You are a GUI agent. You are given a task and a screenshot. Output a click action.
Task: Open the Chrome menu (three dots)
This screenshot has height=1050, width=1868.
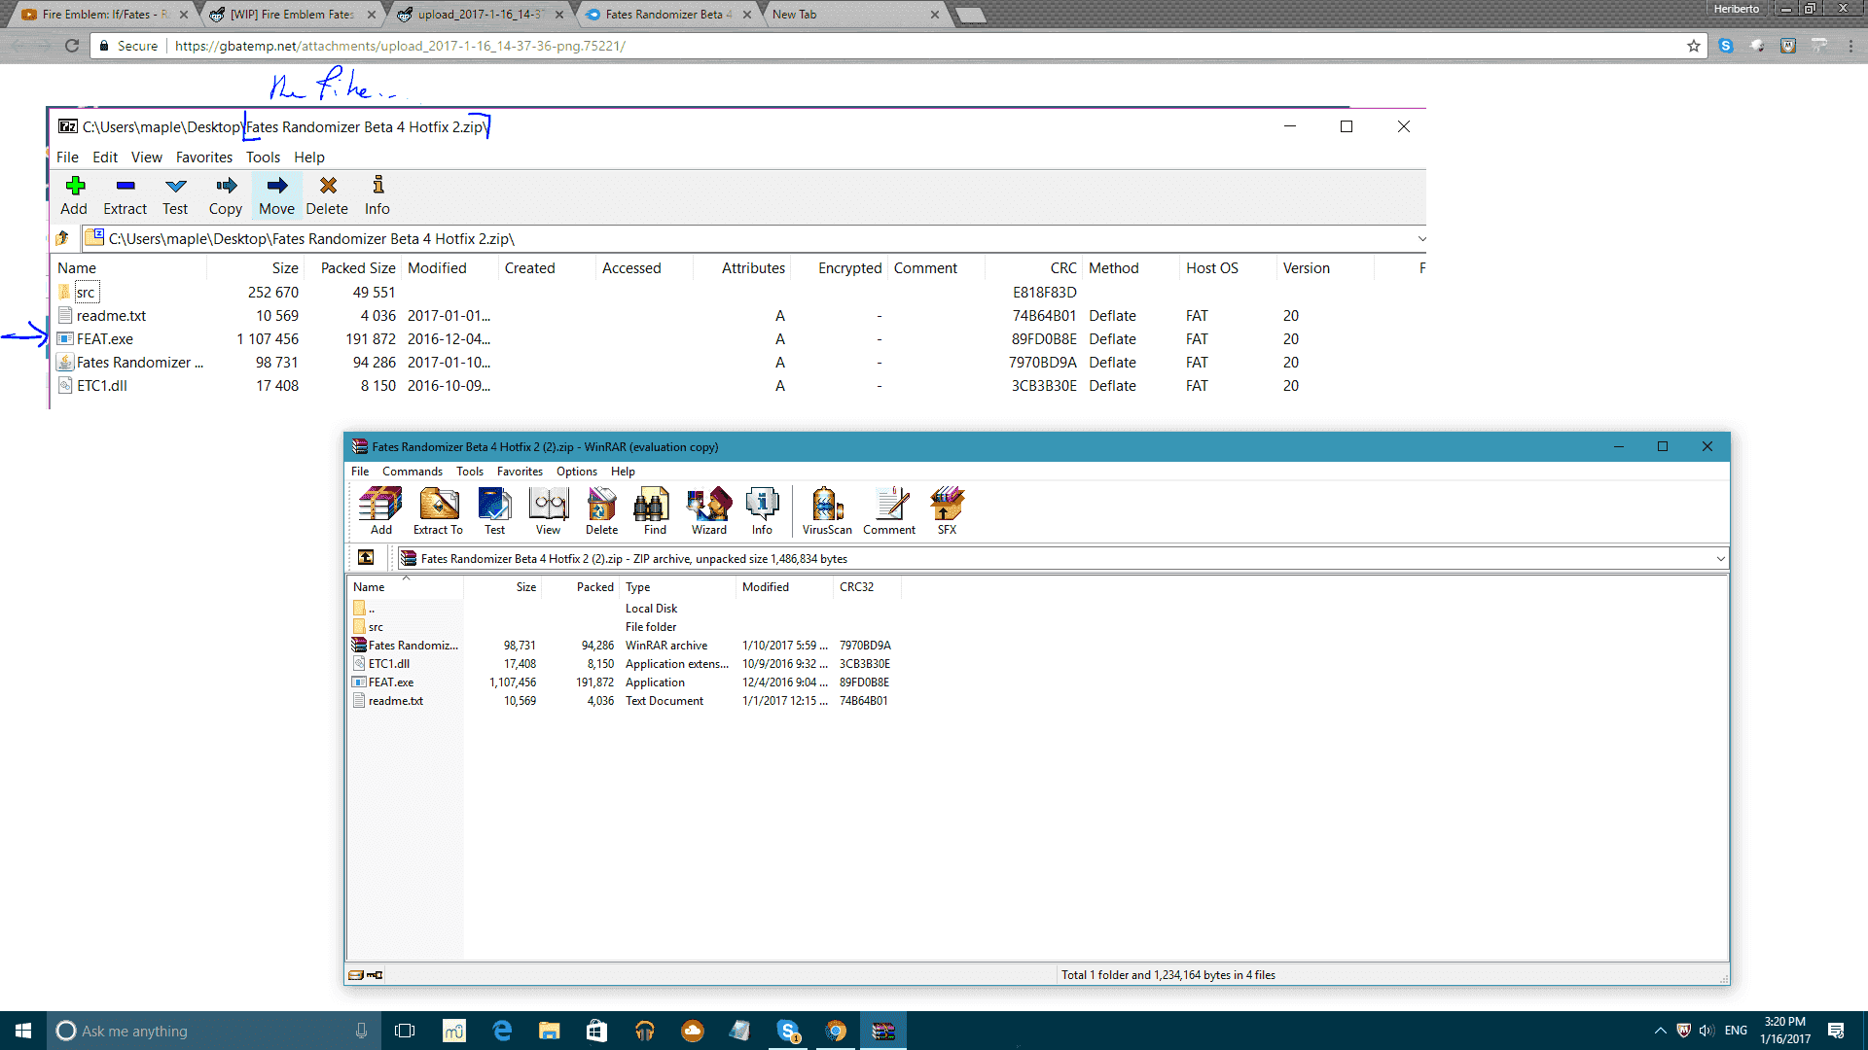[1850, 46]
